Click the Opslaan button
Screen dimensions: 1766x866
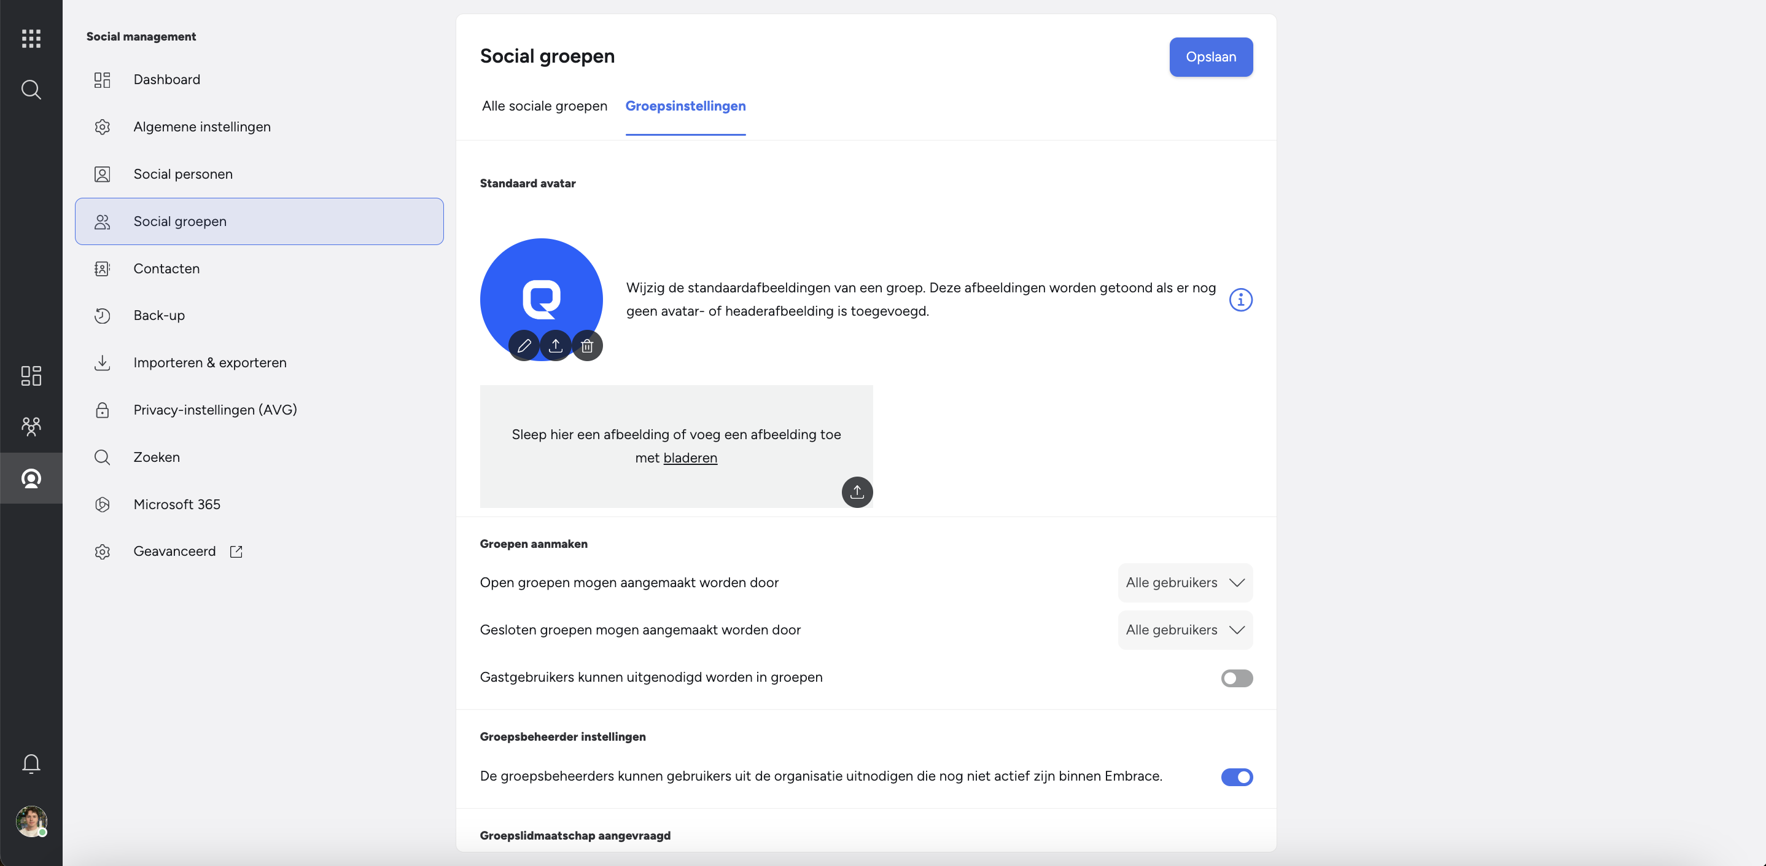pos(1211,57)
